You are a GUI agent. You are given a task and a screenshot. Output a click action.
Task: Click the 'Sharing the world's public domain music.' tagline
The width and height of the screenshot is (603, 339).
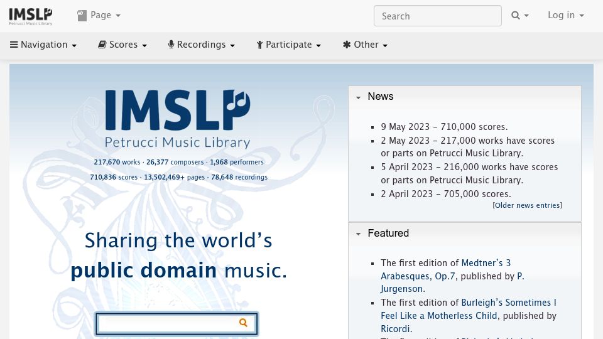coord(179,256)
